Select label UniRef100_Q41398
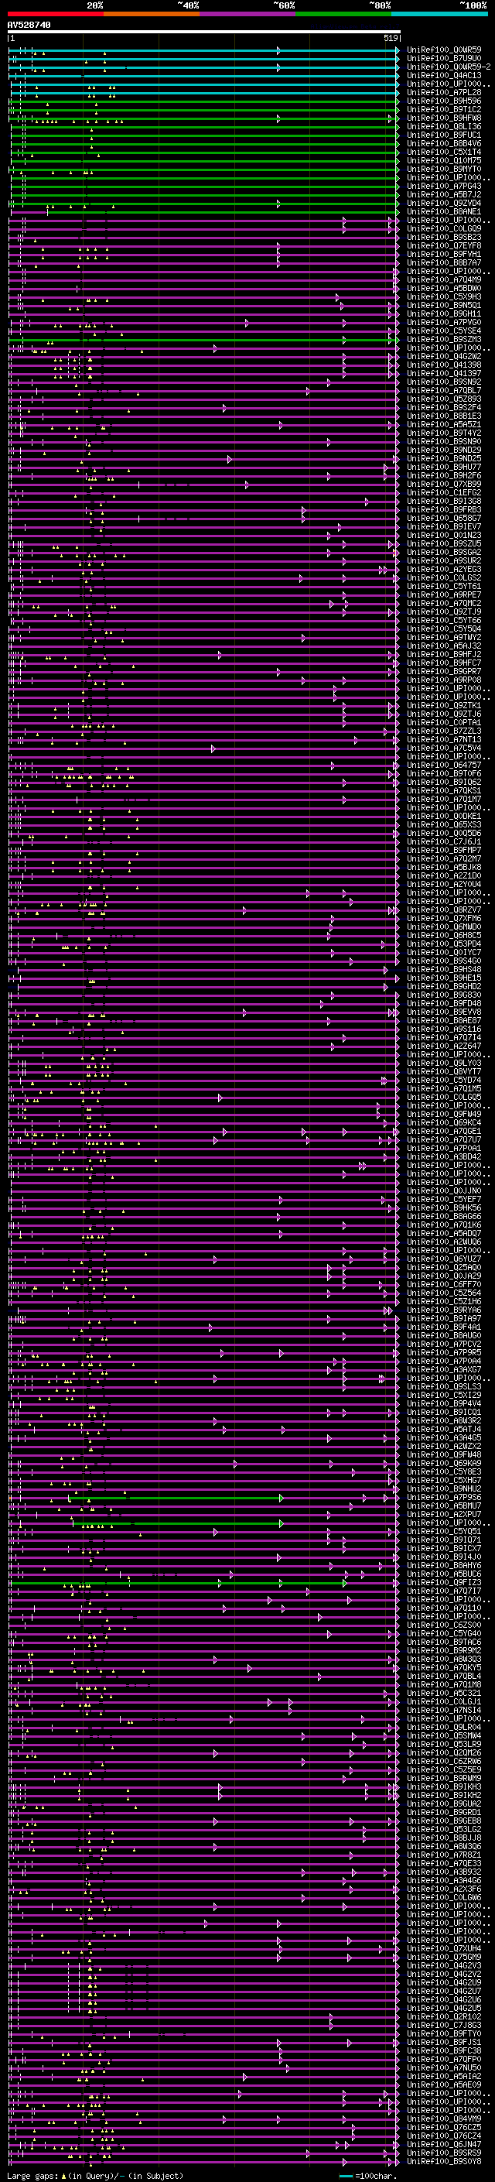Screen dimensions: 495x2182 (444, 365)
